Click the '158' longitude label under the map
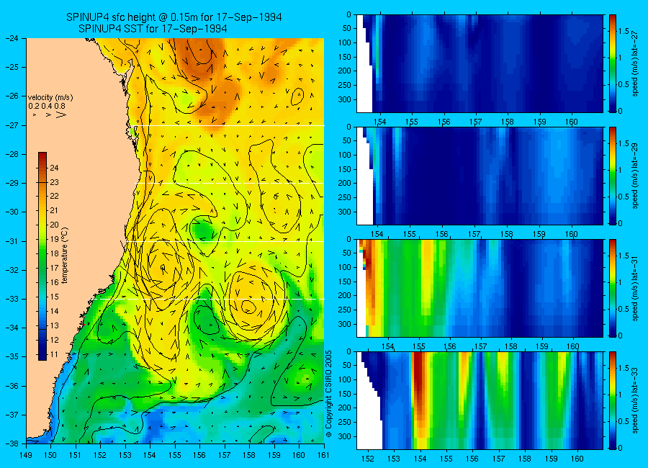Image resolution: width=648 pixels, height=468 pixels. point(250,455)
